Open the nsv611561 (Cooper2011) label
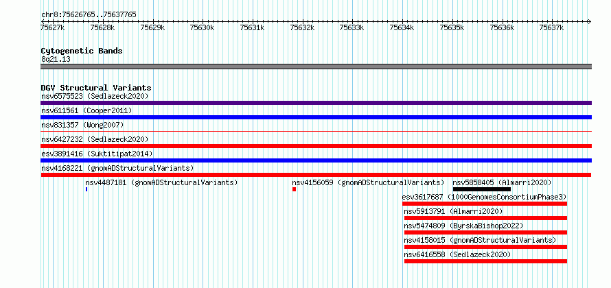Image resolution: width=611 pixels, height=288 pixels. [87, 110]
